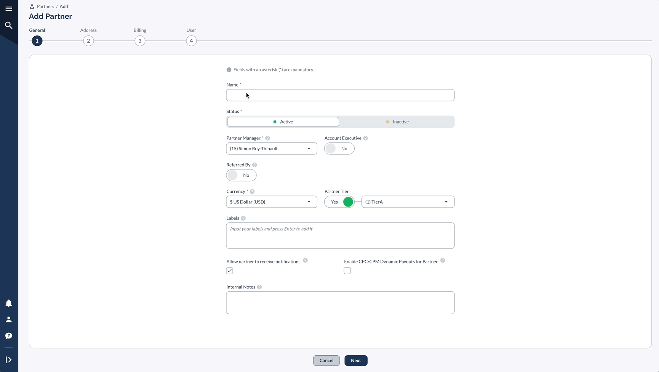Viewport: 659px width, 372px height.
Task: Click the Partners breadcrumb link
Action: pyautogui.click(x=45, y=6)
